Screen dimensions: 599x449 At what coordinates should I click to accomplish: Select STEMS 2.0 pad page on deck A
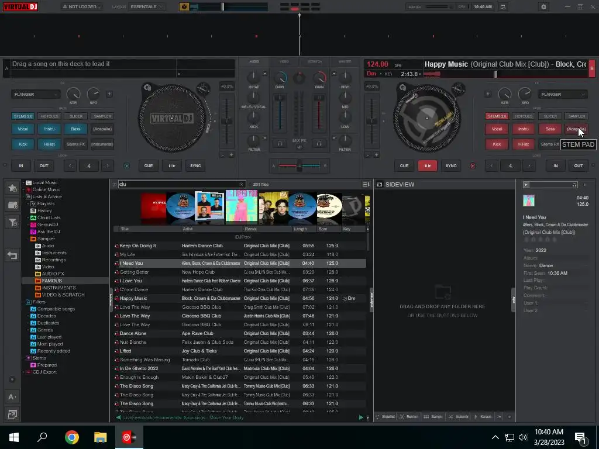[23, 116]
